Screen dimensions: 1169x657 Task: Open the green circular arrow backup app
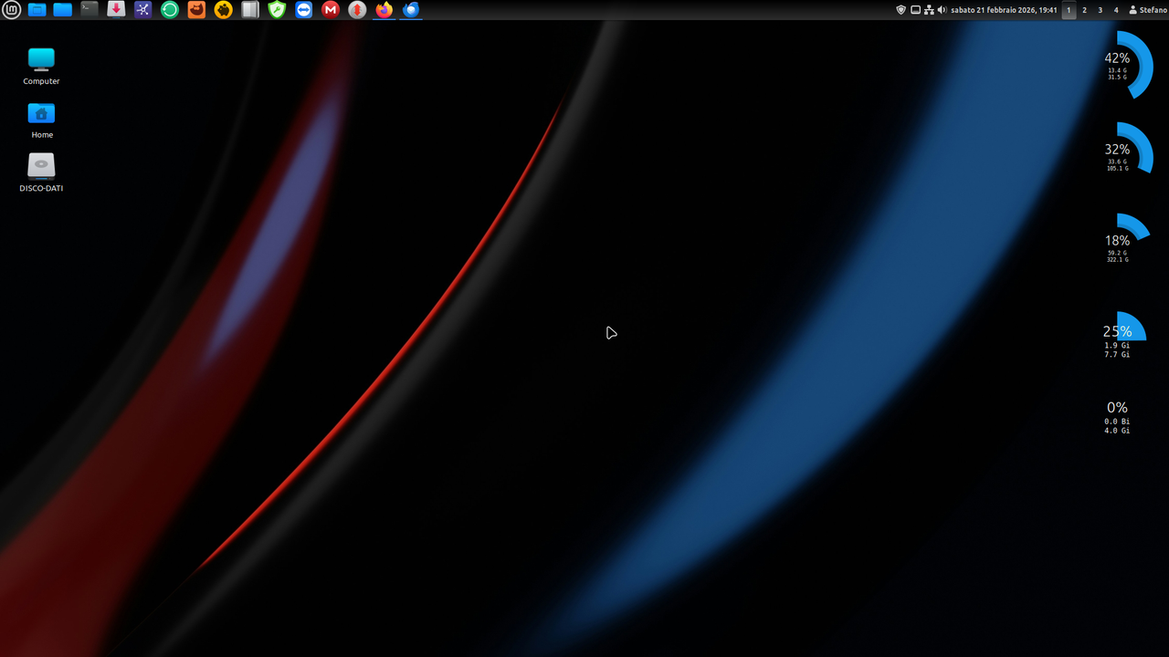click(170, 10)
